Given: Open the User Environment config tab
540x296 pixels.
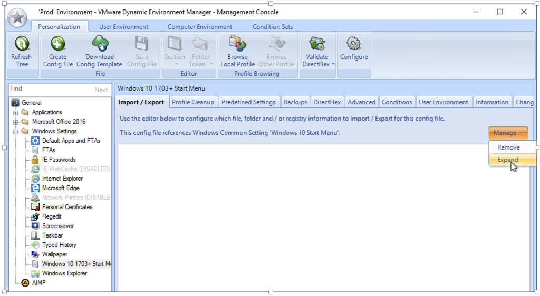Looking at the screenshot, I should click(443, 102).
